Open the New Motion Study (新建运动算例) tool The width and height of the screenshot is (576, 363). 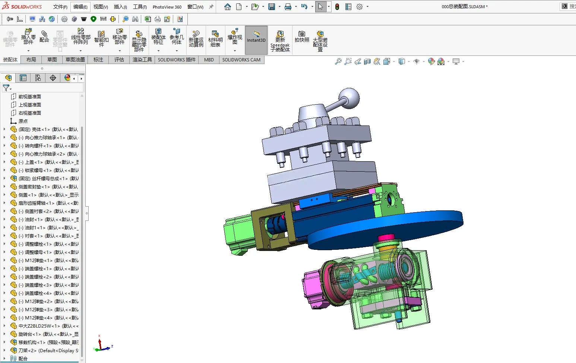point(196,39)
